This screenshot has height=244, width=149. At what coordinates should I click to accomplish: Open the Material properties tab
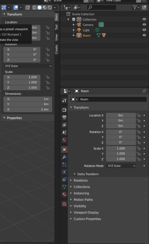click(64, 194)
